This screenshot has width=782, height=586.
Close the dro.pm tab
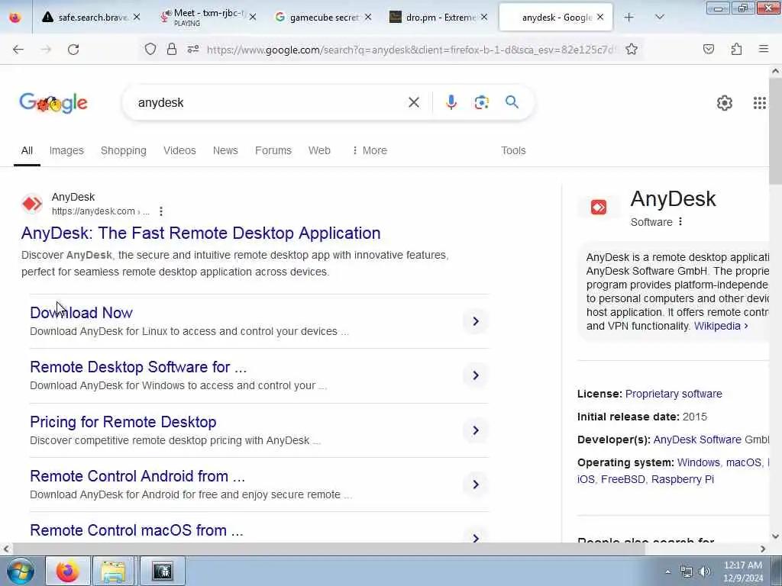click(x=484, y=18)
